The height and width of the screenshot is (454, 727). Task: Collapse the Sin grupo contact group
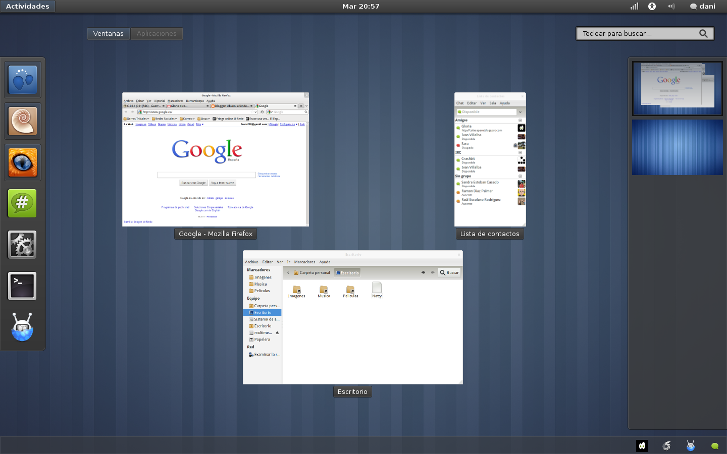521,176
